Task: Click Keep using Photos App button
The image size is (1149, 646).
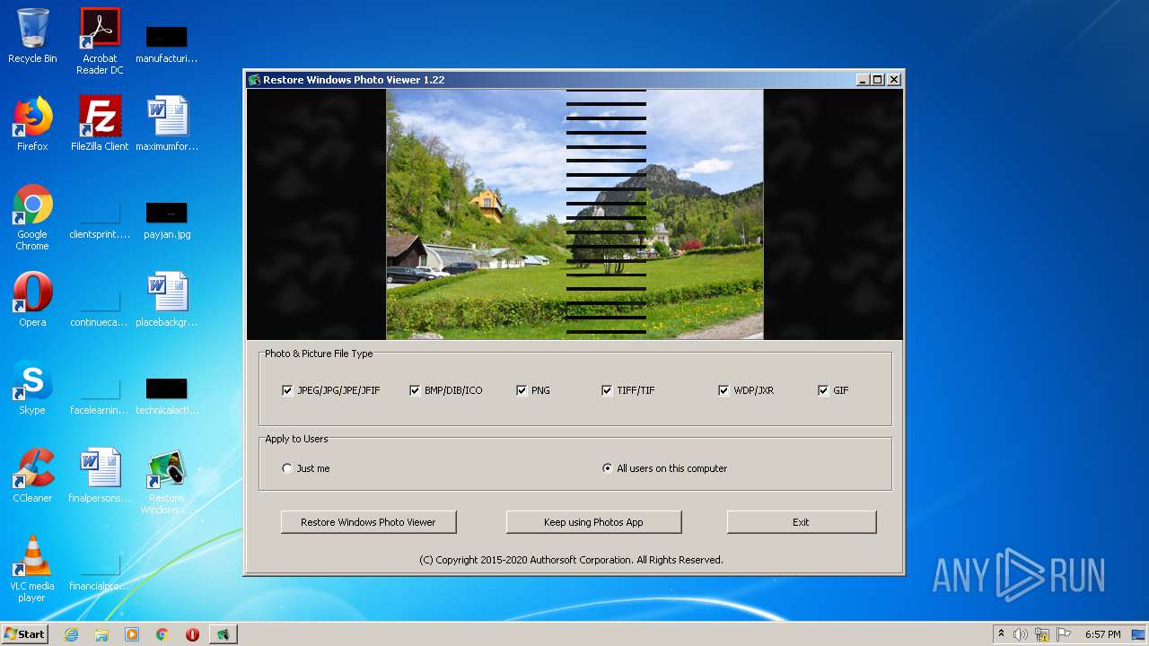Action: [593, 522]
